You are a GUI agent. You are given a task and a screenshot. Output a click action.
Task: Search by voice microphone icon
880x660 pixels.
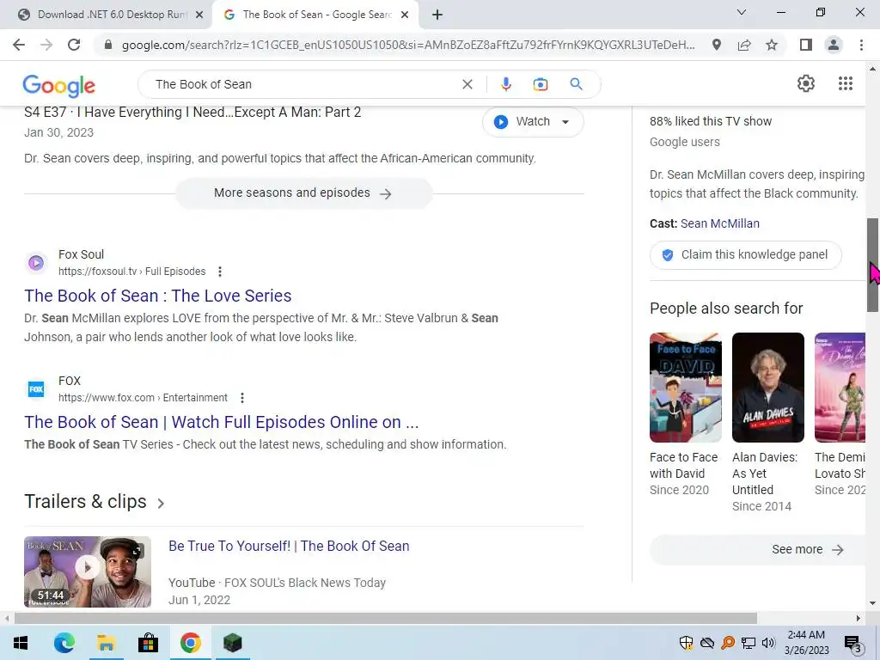tap(505, 84)
